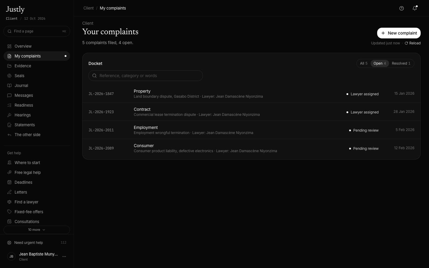Viewport: 429px width, 268px height.
Task: Click the Deadlines calendar icon
Action: click(10, 182)
